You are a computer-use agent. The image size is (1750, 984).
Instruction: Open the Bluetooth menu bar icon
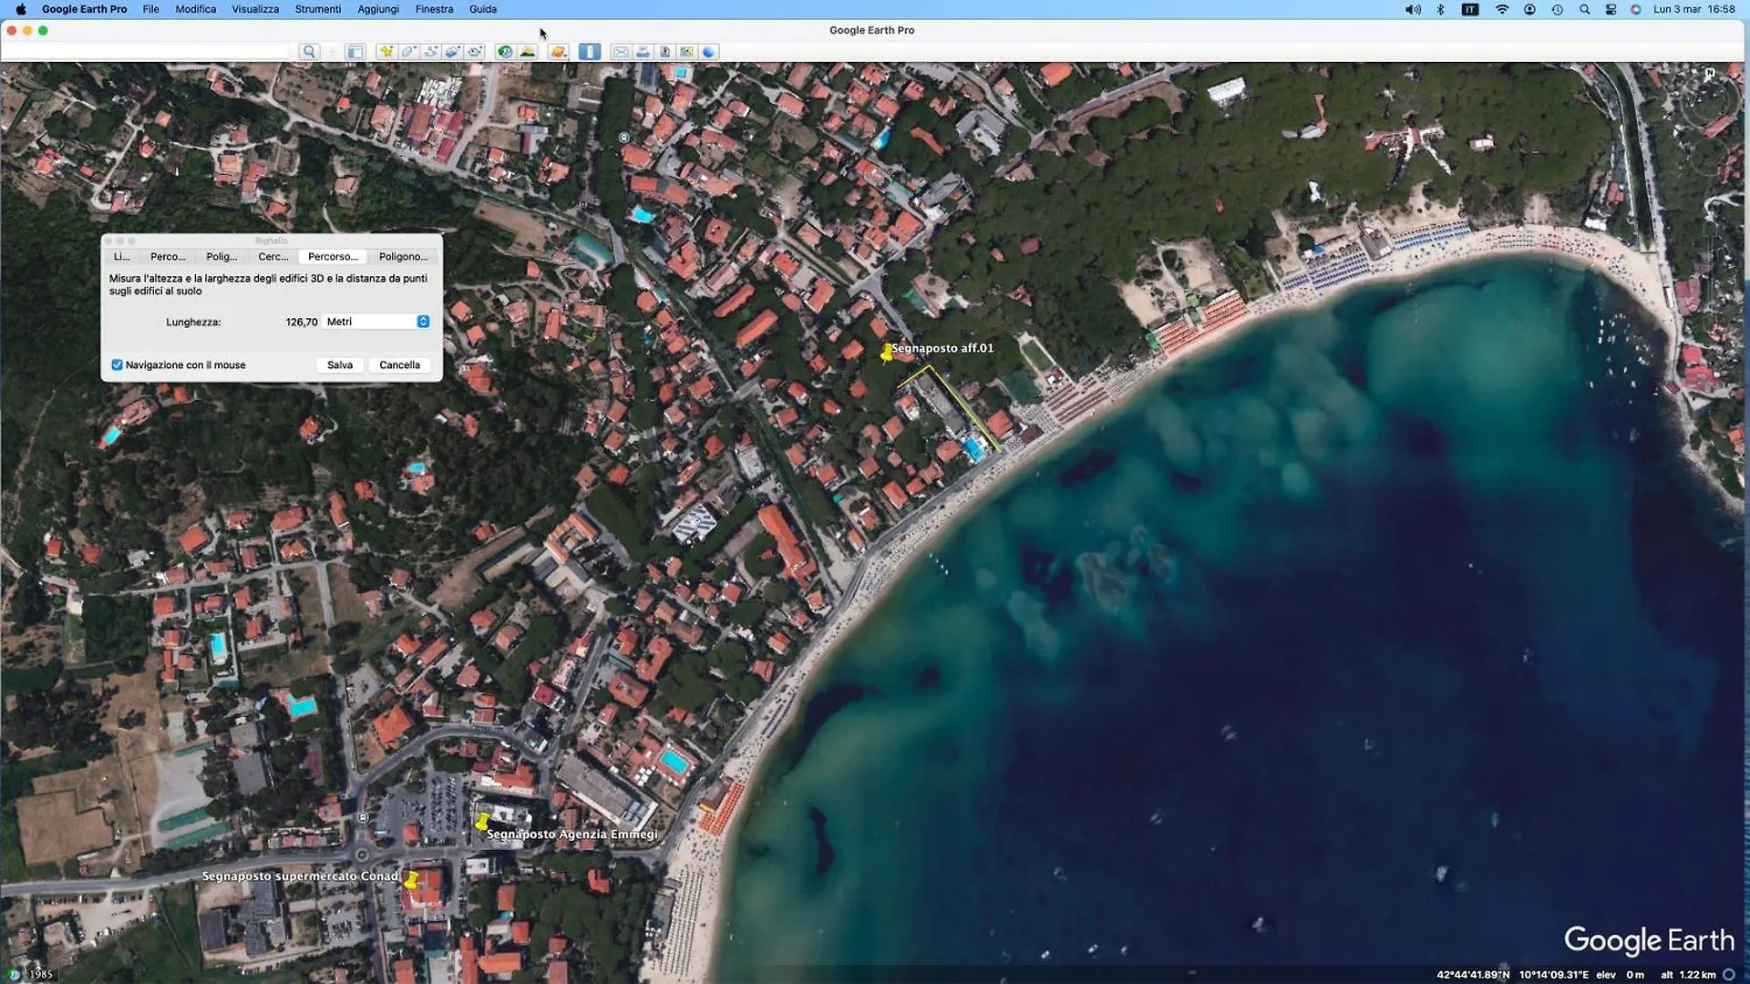pos(1440,9)
